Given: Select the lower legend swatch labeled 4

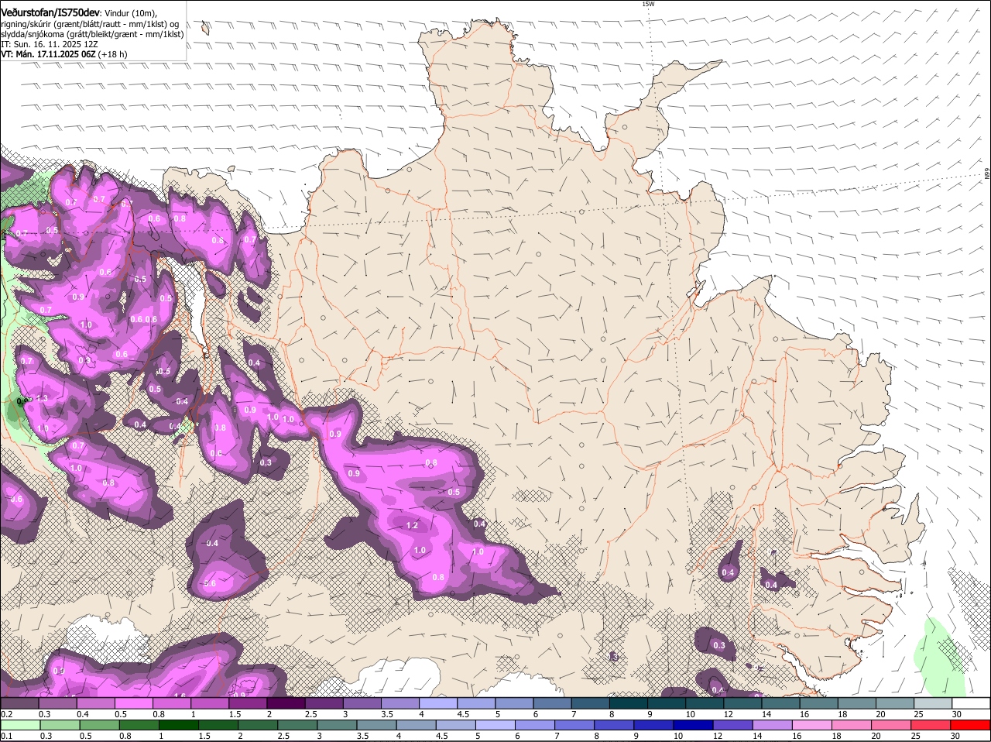Looking at the screenshot, I should 416,726.
